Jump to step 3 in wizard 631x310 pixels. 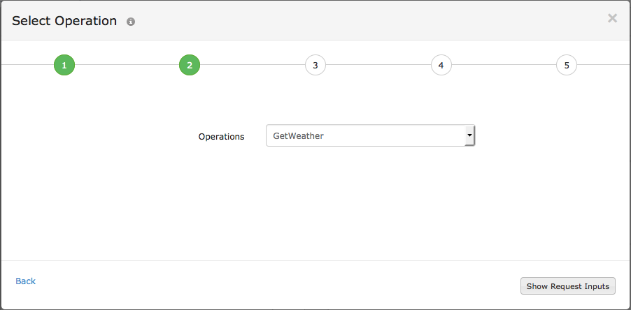(x=315, y=66)
